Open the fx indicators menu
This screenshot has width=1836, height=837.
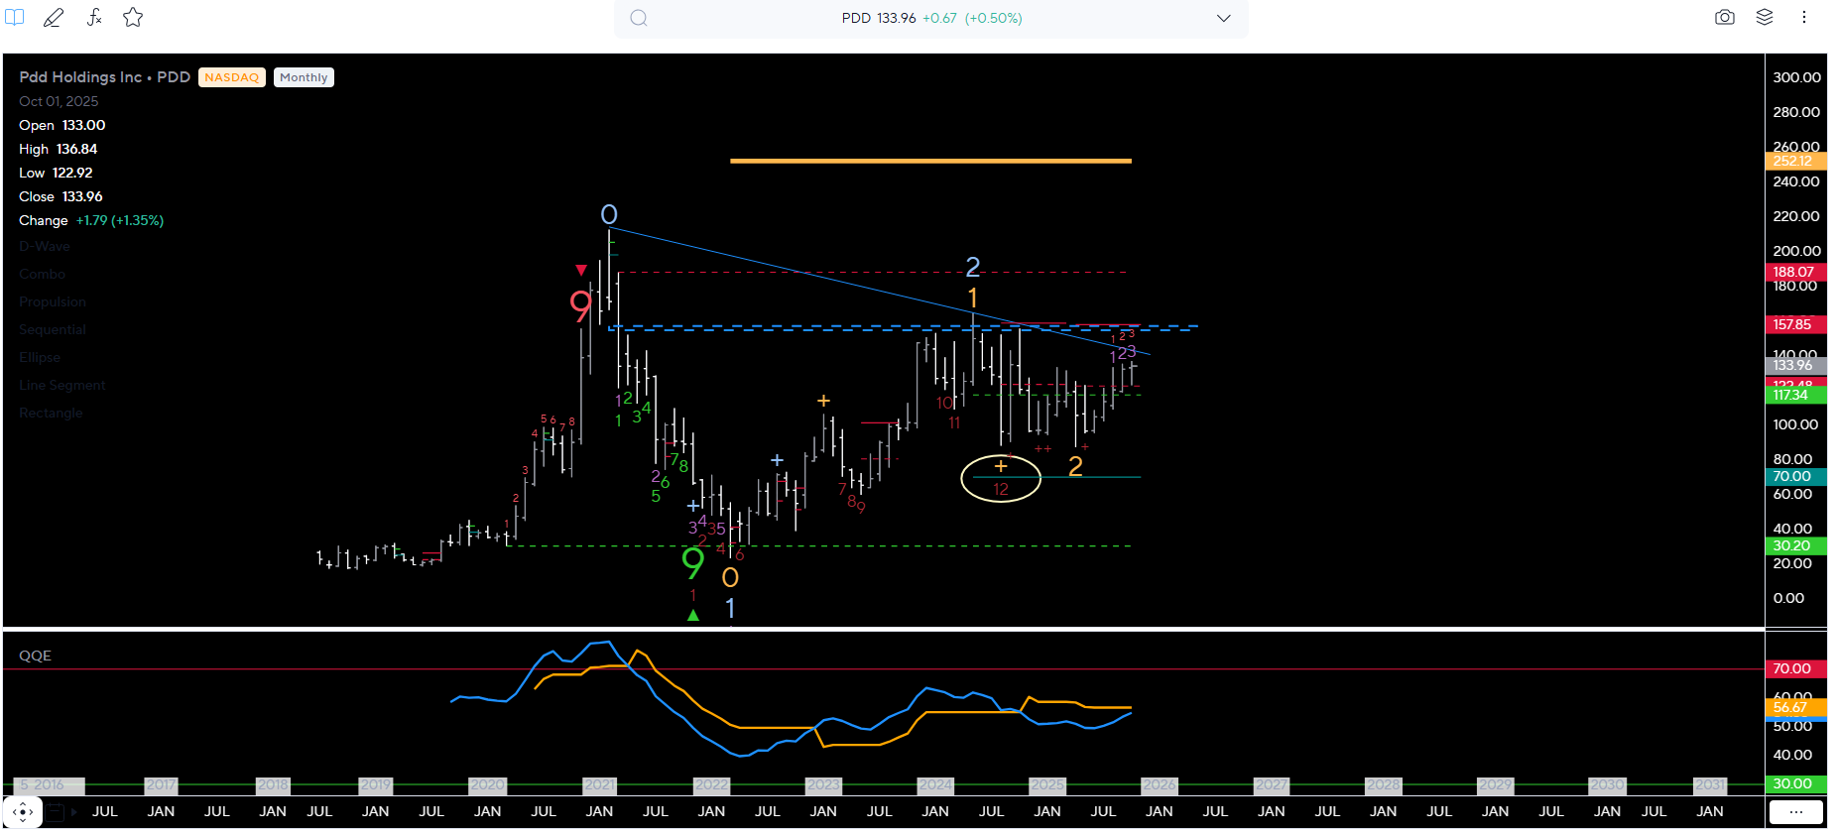[x=94, y=18]
